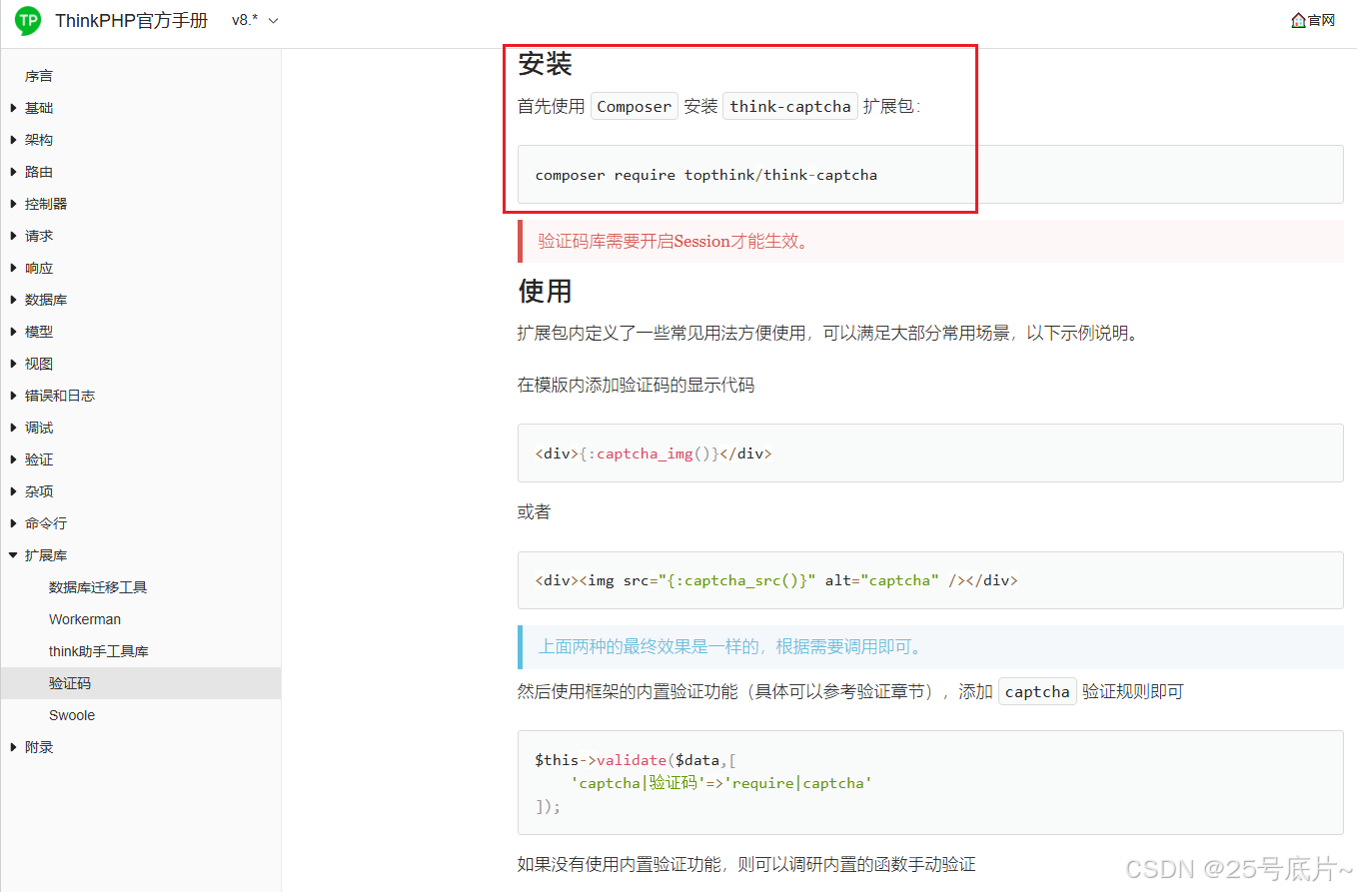Open the Workerman page
The image size is (1357, 892).
point(85,619)
